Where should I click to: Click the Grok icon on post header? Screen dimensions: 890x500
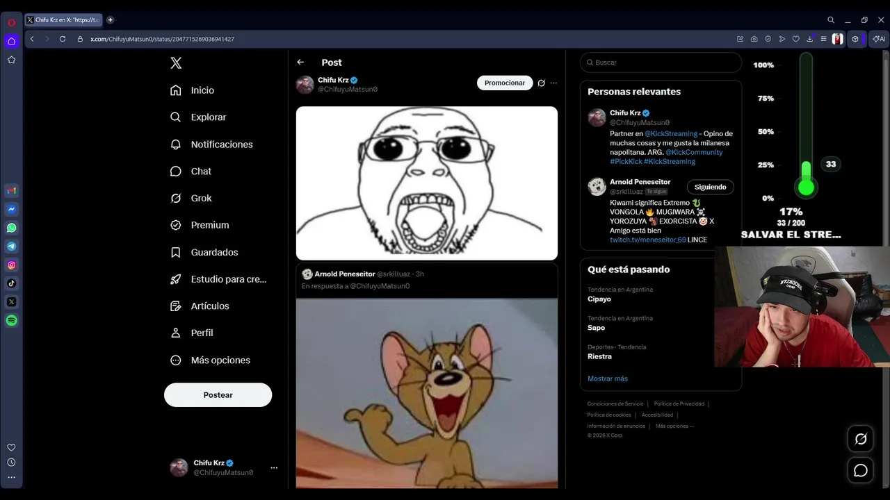(x=541, y=83)
